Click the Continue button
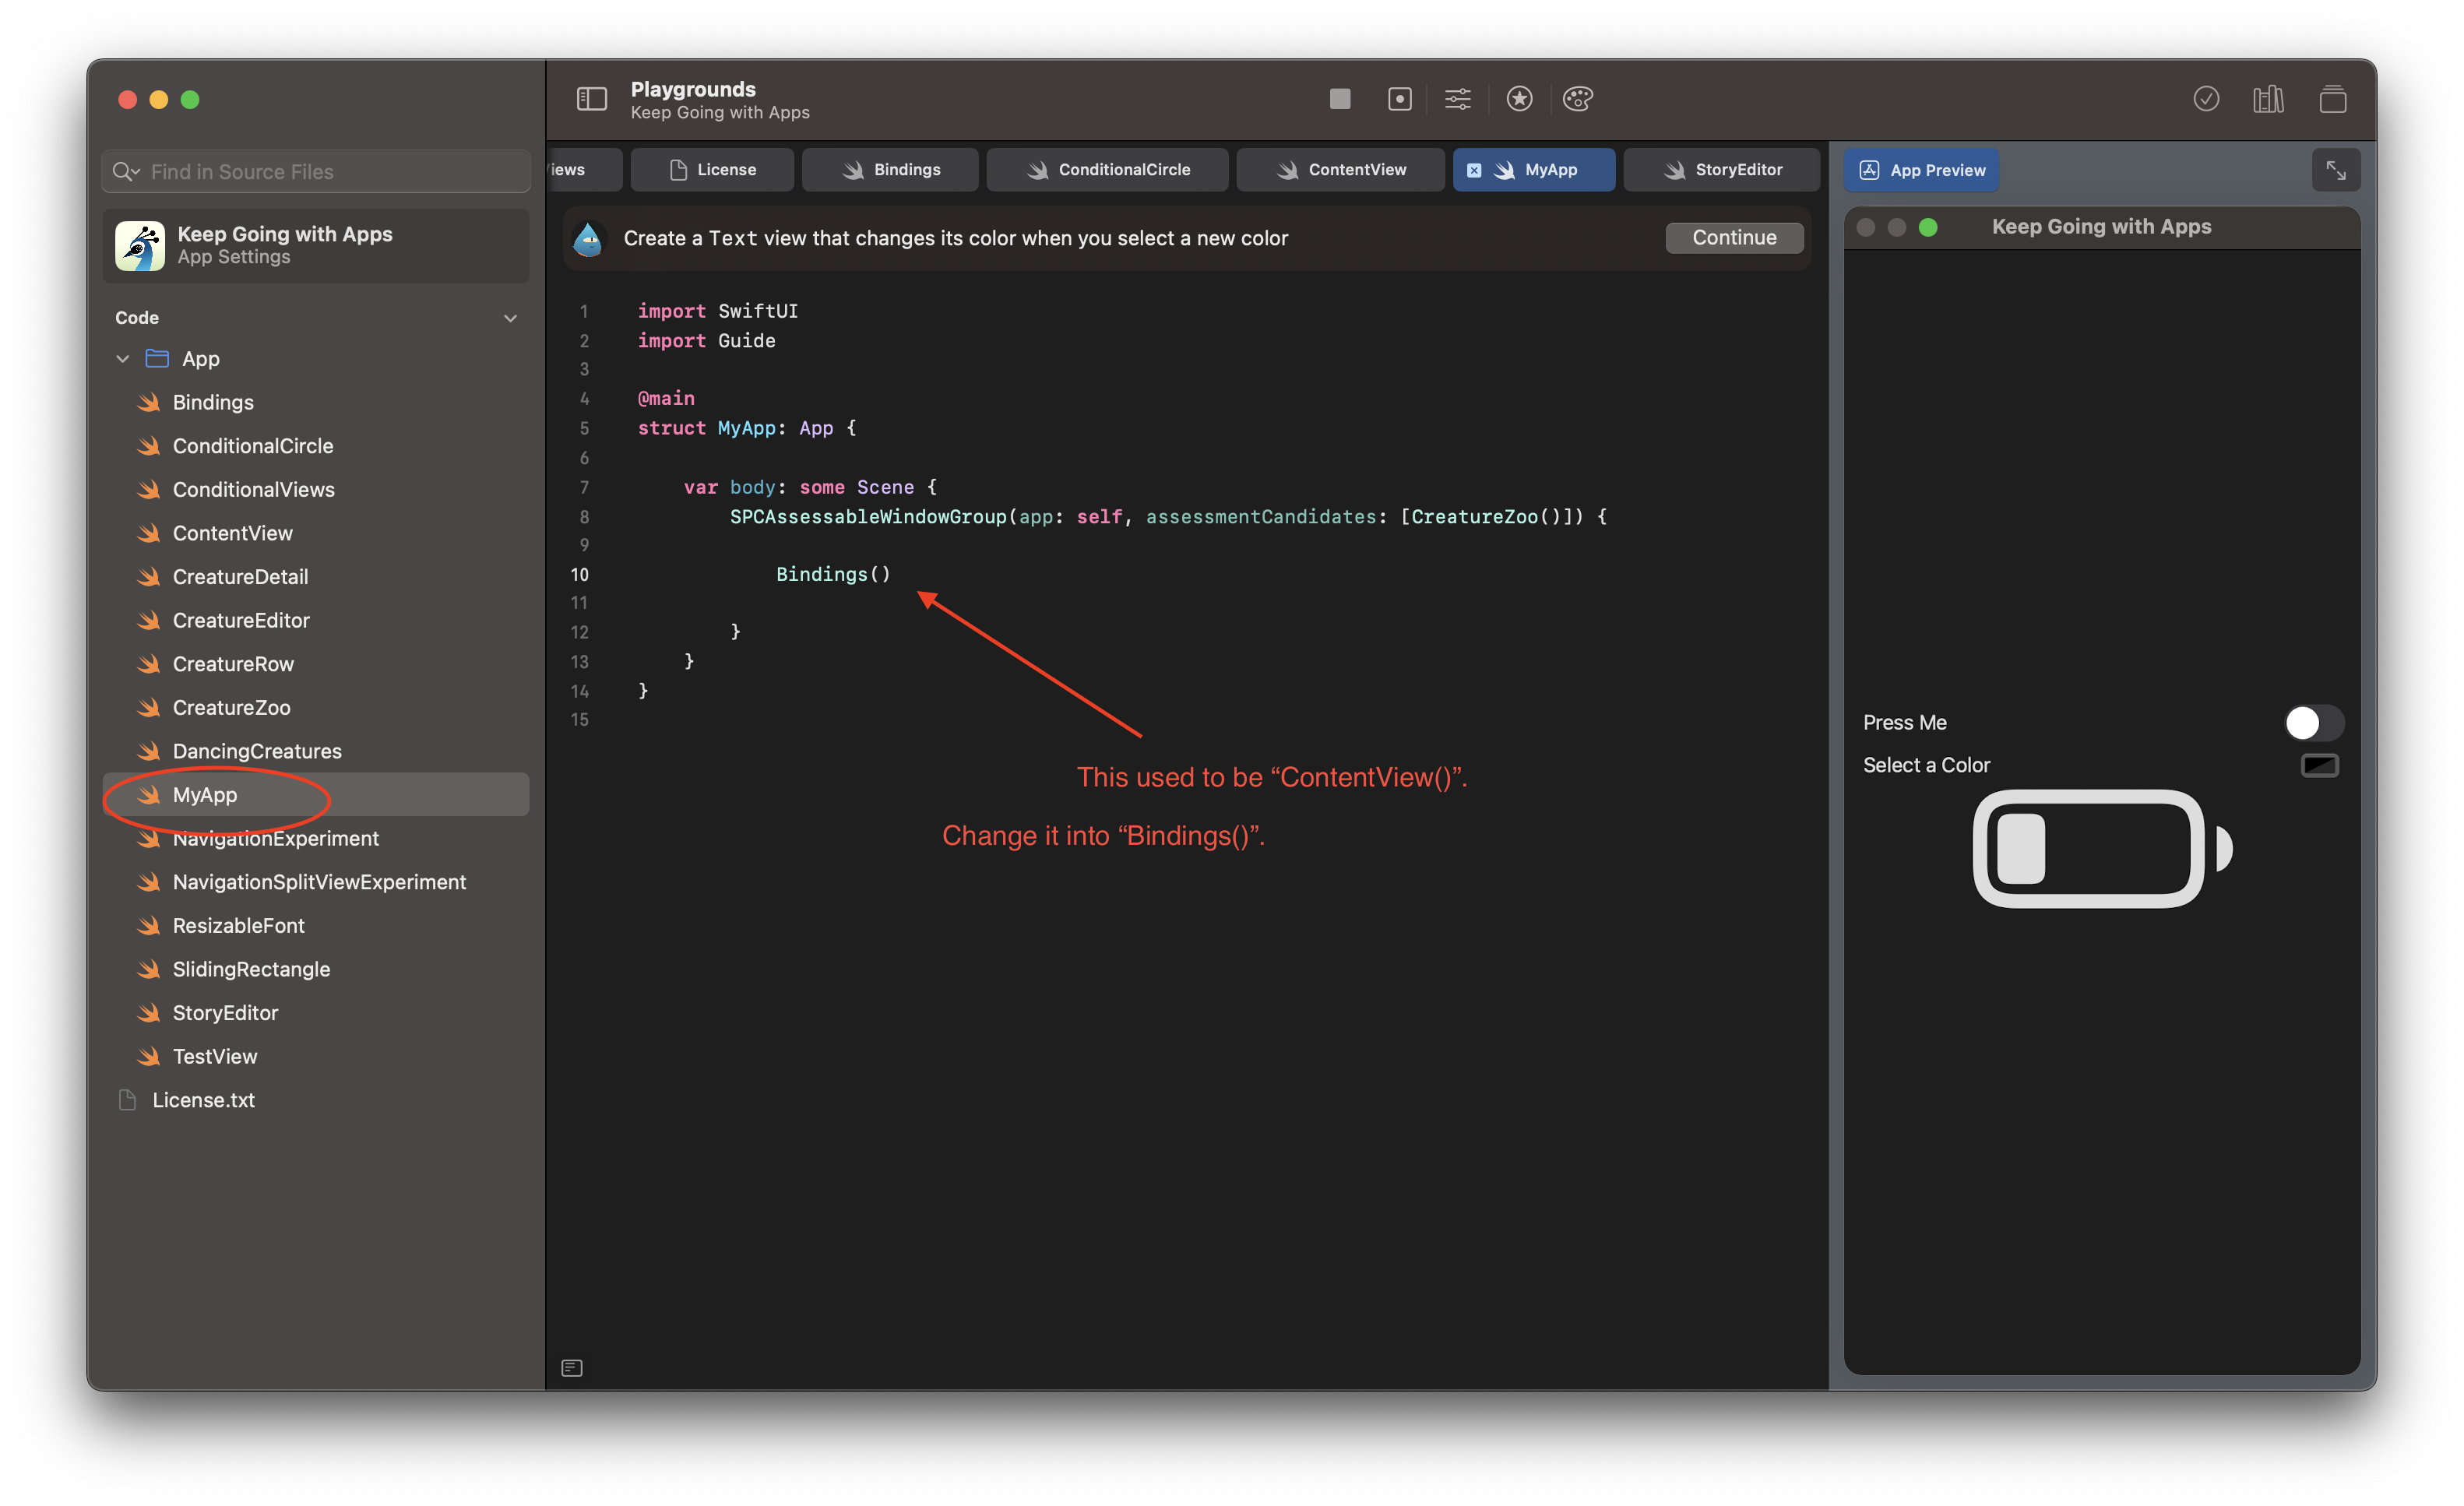The image size is (2464, 1506). pyautogui.click(x=1734, y=237)
